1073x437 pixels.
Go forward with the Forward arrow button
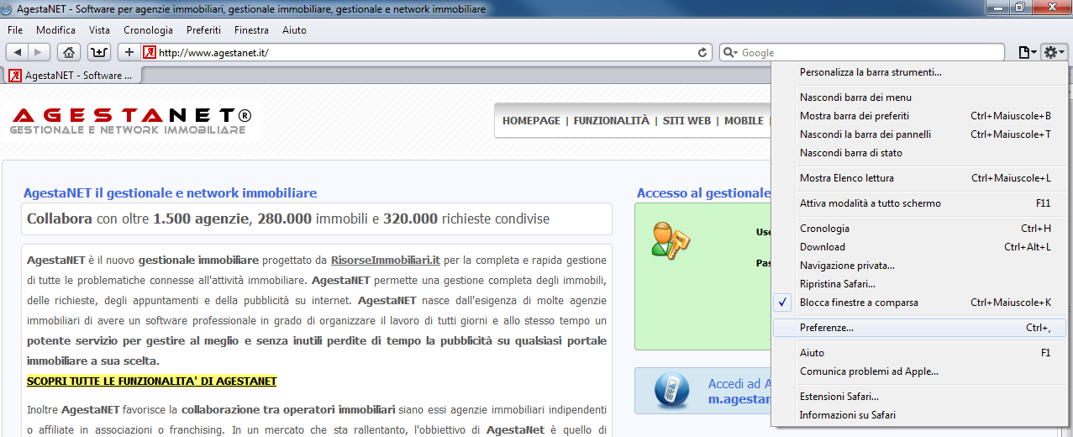pos(39,52)
